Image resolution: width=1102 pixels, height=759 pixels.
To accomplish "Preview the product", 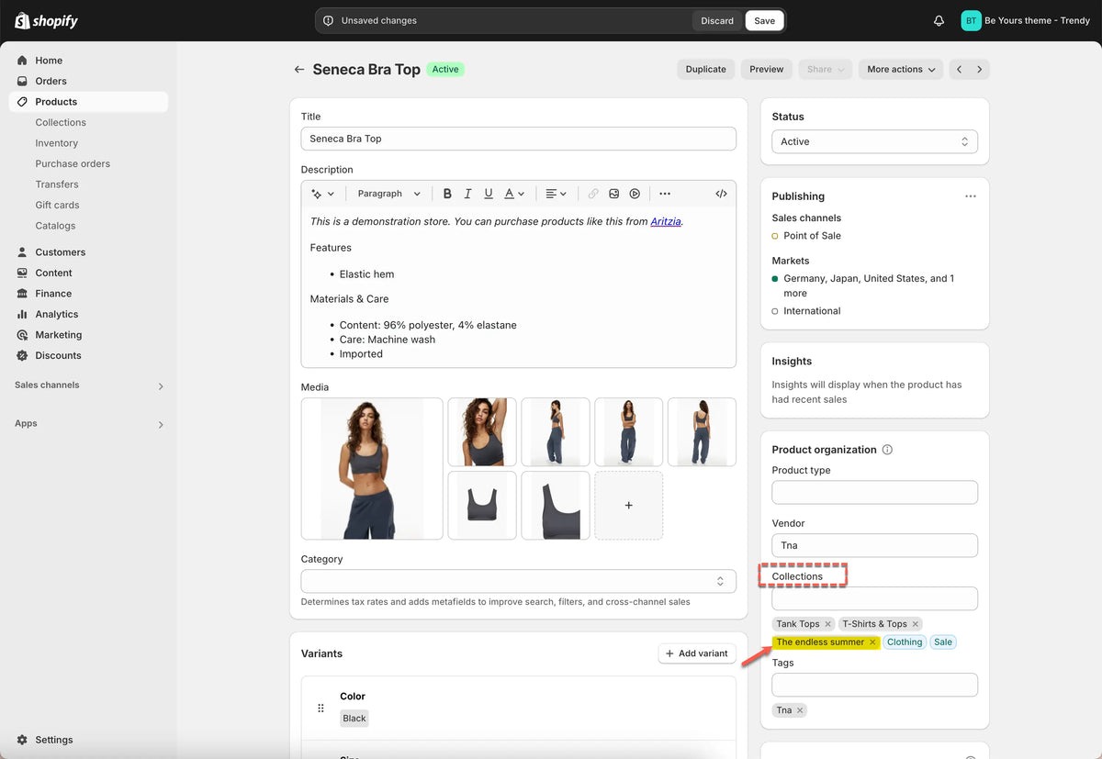I will click(767, 69).
